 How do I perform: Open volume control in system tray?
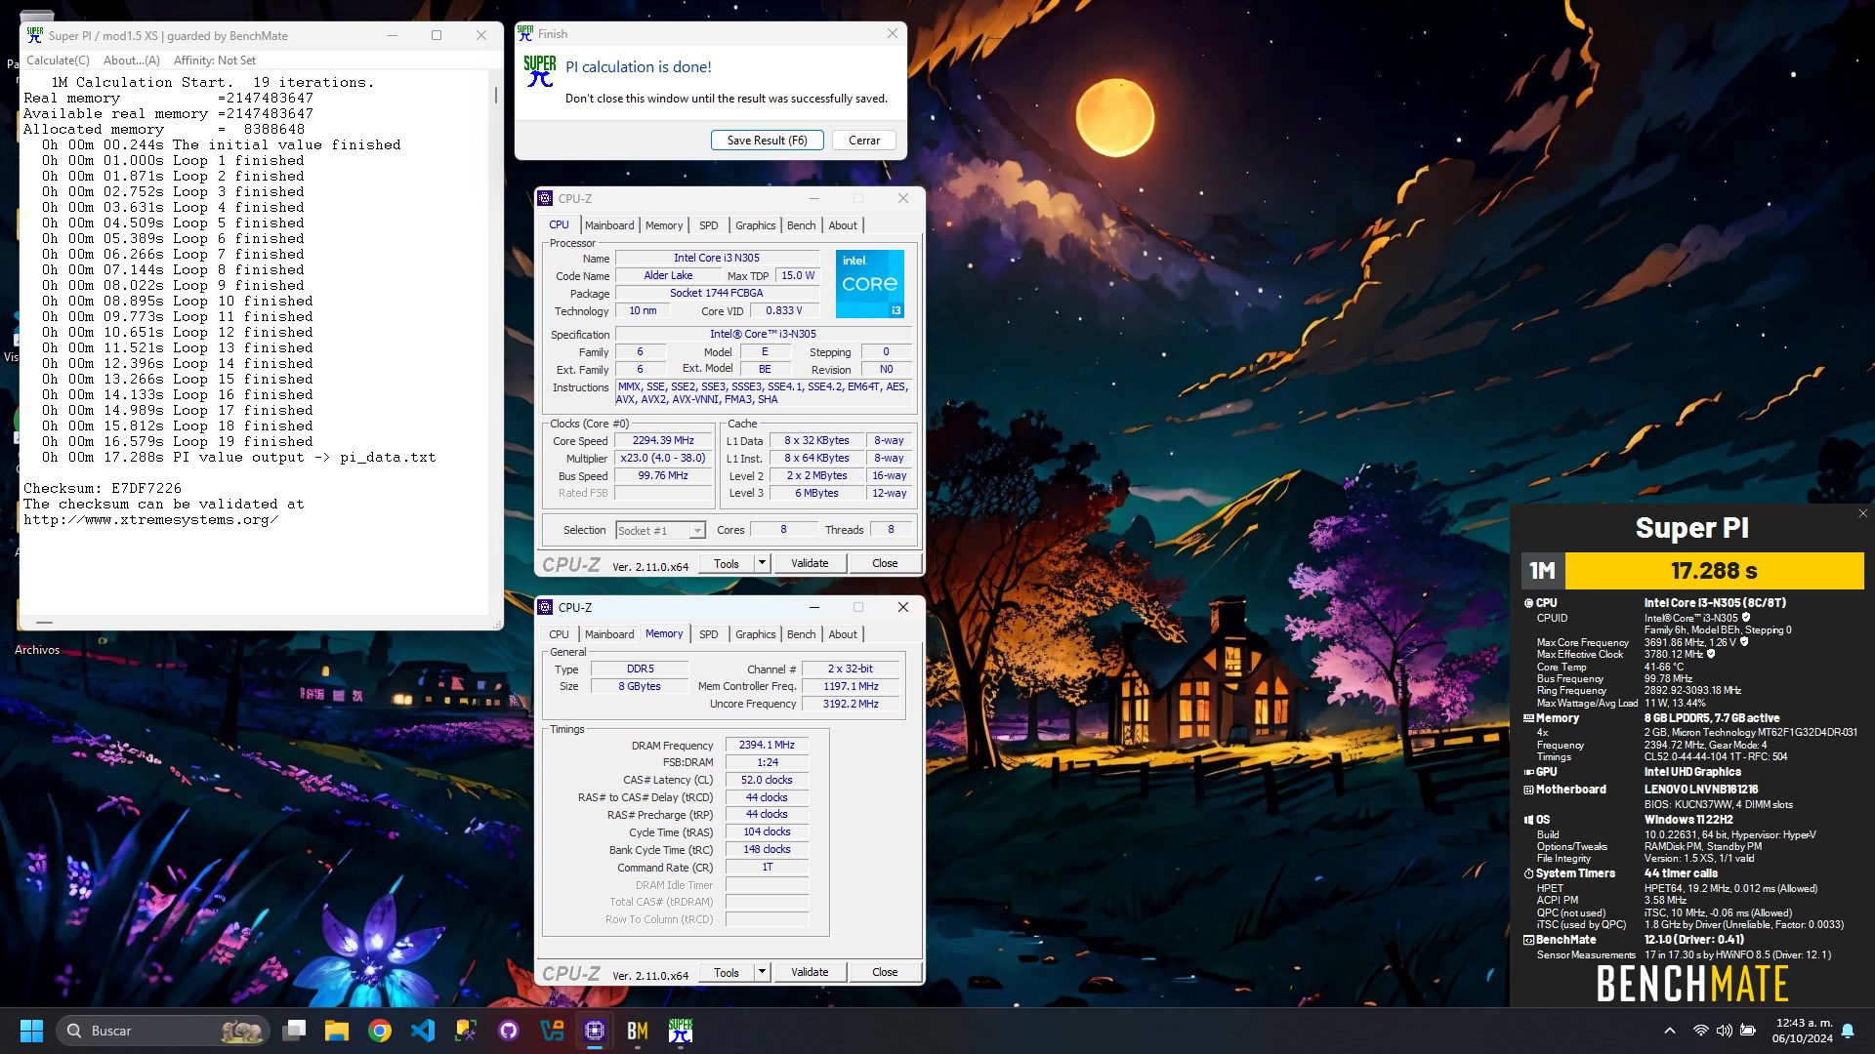[x=1724, y=1031]
